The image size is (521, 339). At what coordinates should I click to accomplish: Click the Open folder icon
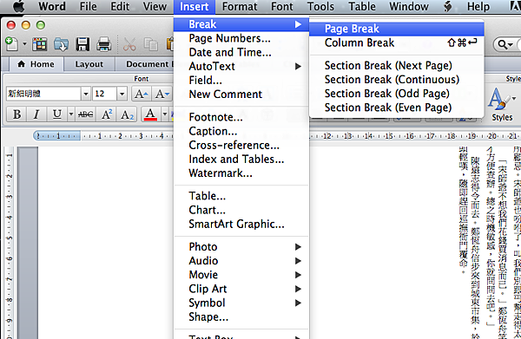point(61,44)
